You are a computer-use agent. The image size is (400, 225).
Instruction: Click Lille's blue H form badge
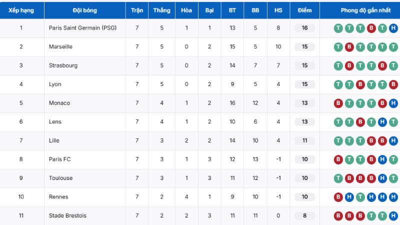[x=393, y=140]
